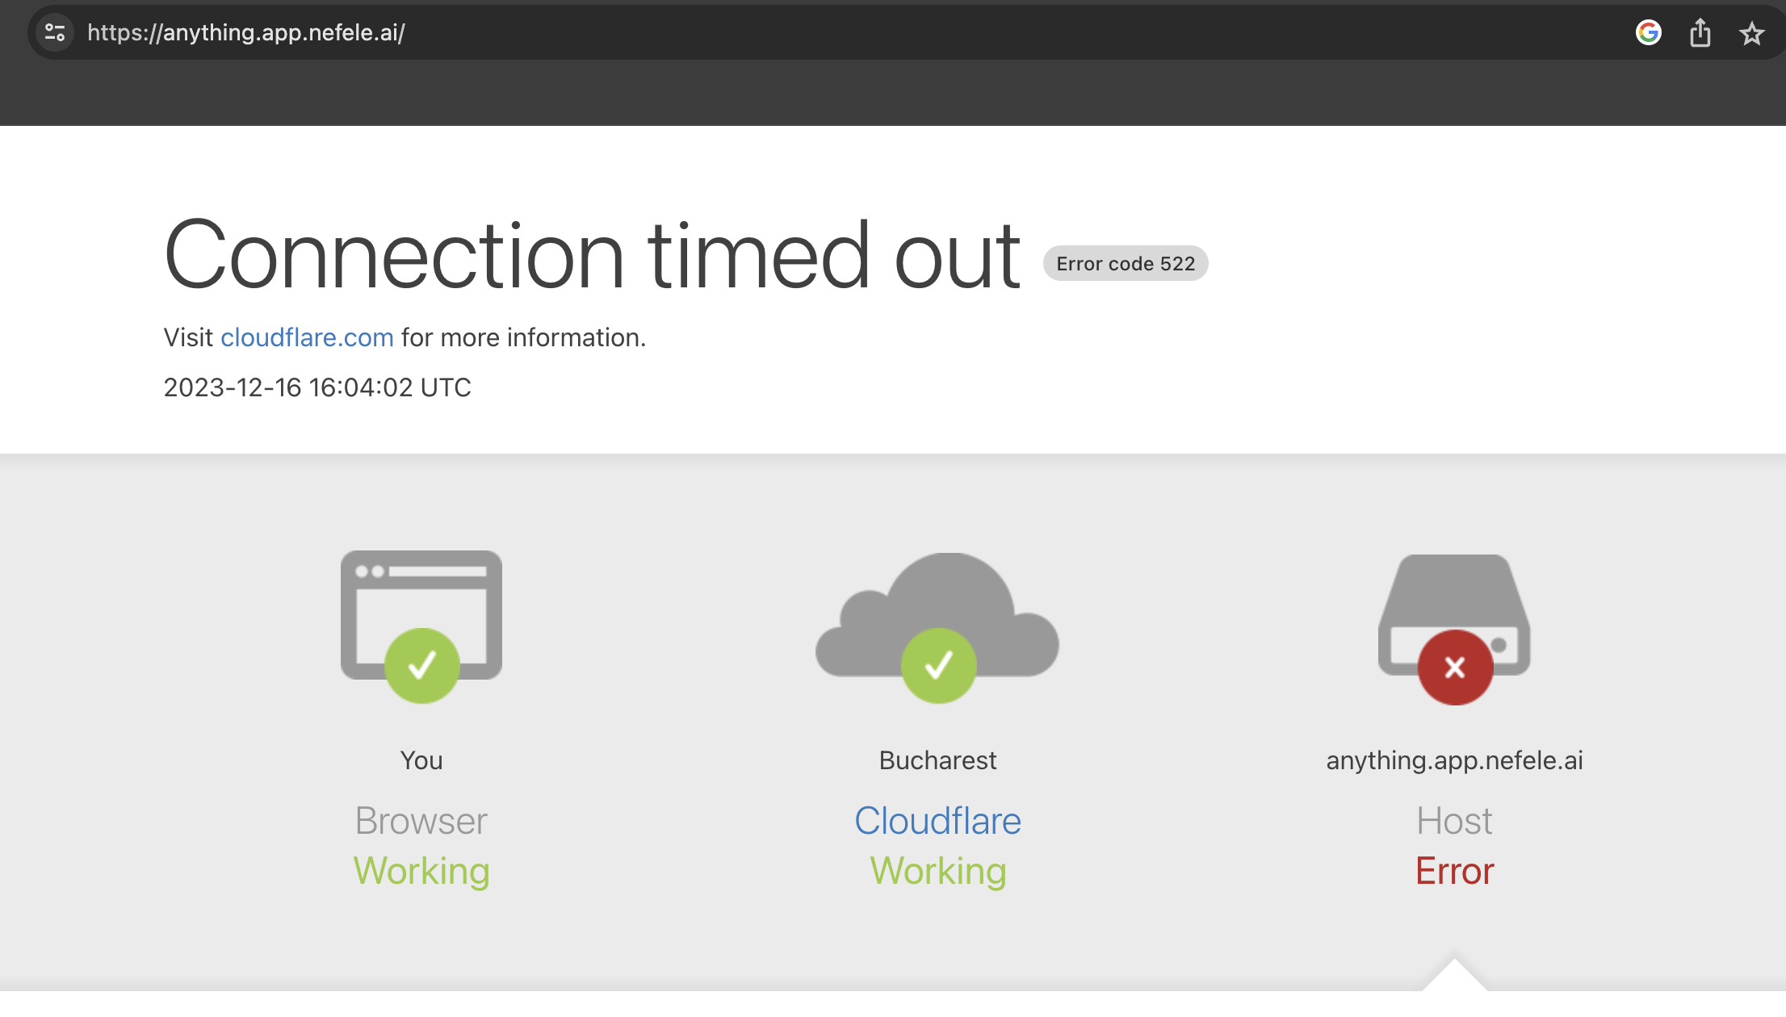Click the Error code 522 badge
The image size is (1786, 1017).
tap(1125, 264)
